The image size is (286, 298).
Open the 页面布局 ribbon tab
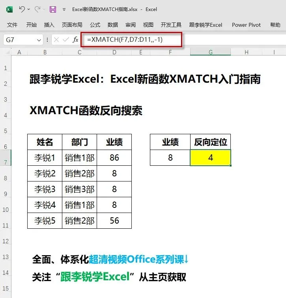(x=72, y=25)
